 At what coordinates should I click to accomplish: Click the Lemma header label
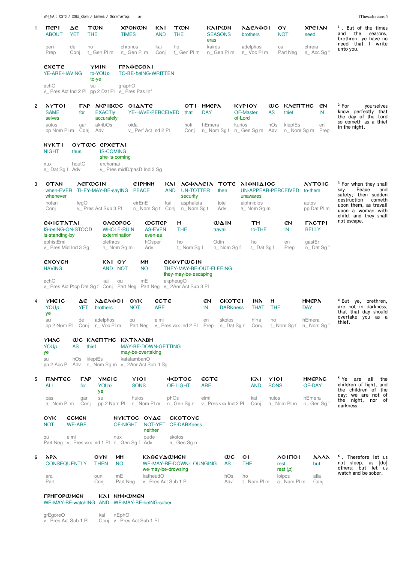(99, 17)
